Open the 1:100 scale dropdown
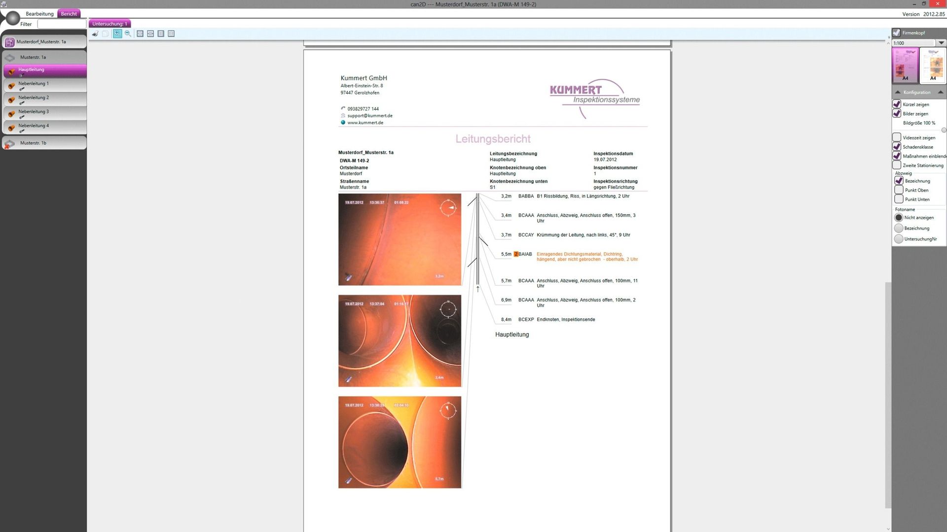 [x=941, y=43]
